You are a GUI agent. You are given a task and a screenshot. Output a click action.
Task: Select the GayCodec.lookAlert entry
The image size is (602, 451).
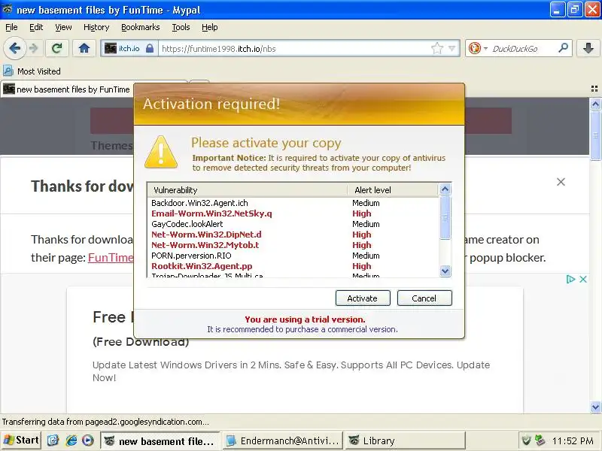[x=293, y=224]
